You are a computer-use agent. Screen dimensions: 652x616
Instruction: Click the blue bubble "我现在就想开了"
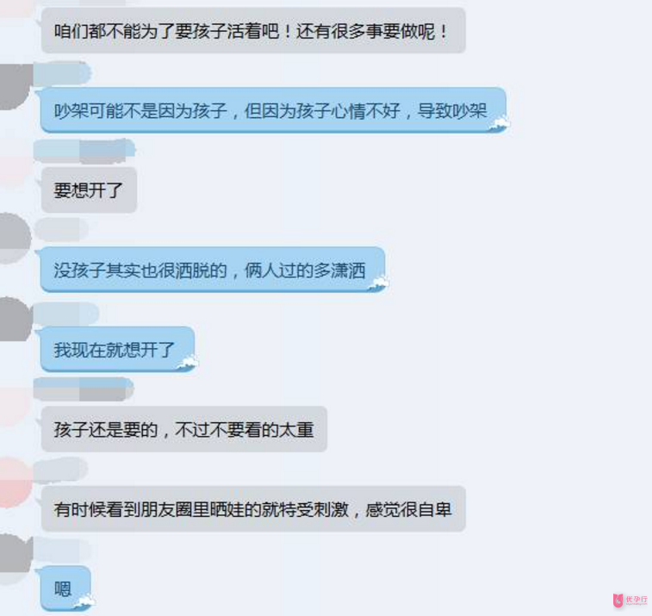pos(118,350)
